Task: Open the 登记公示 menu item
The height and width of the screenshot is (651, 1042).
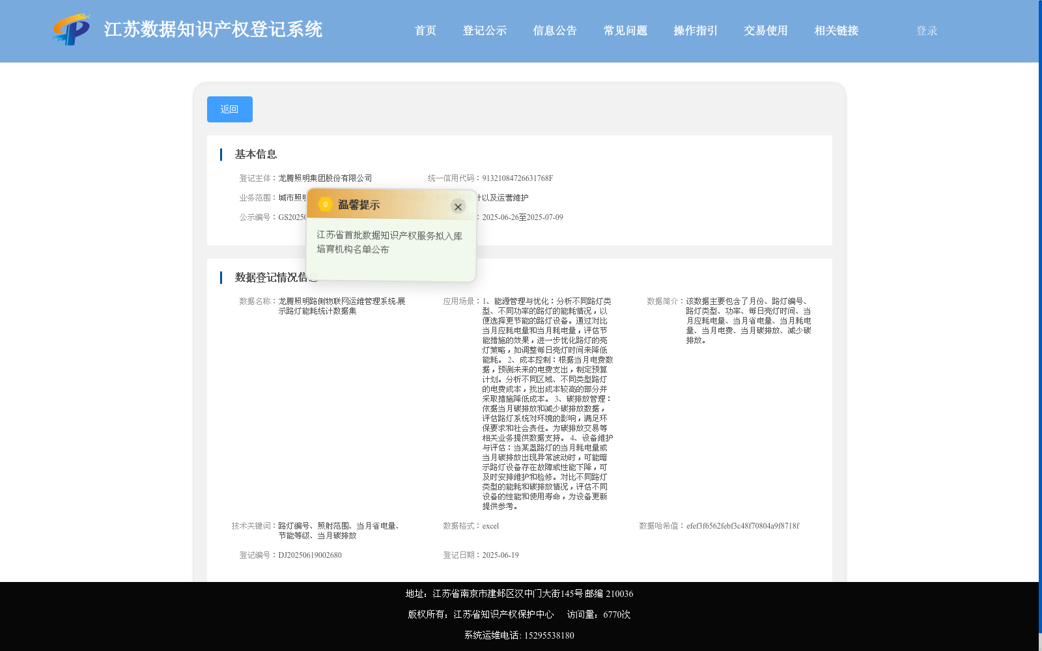Action: 485,31
